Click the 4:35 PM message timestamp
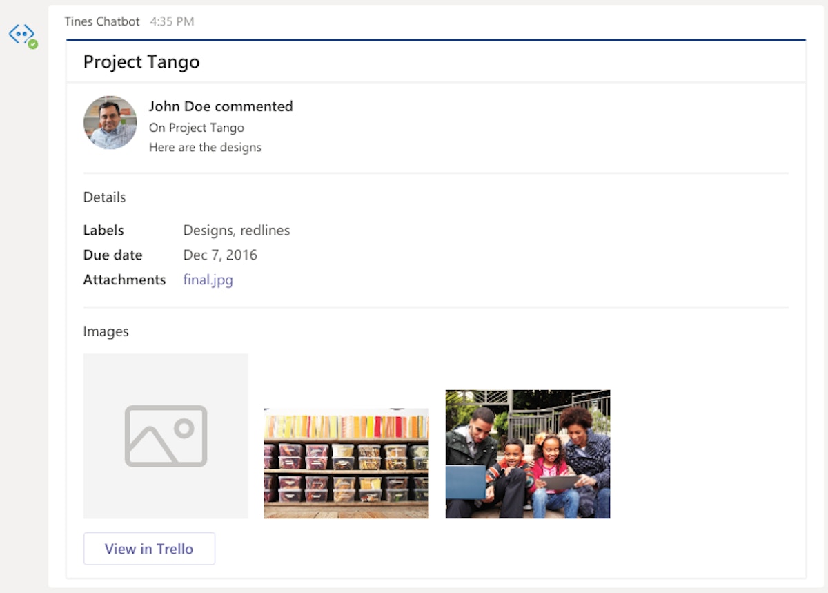Screen dimensions: 828x593 172,21
